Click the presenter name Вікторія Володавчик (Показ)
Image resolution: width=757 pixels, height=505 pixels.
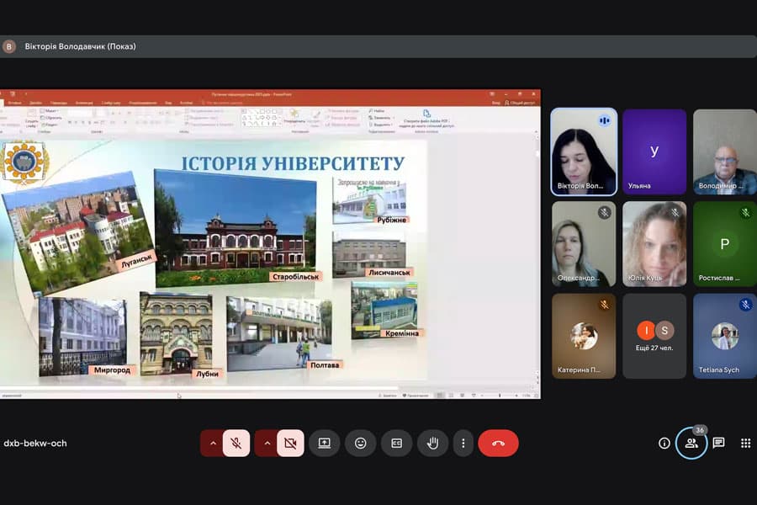(80, 46)
